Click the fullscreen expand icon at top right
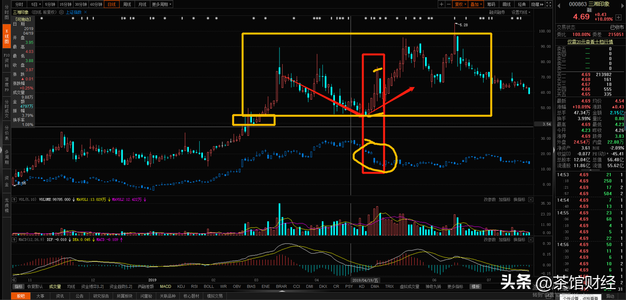The width and height of the screenshot is (626, 300). [x=550, y=4]
